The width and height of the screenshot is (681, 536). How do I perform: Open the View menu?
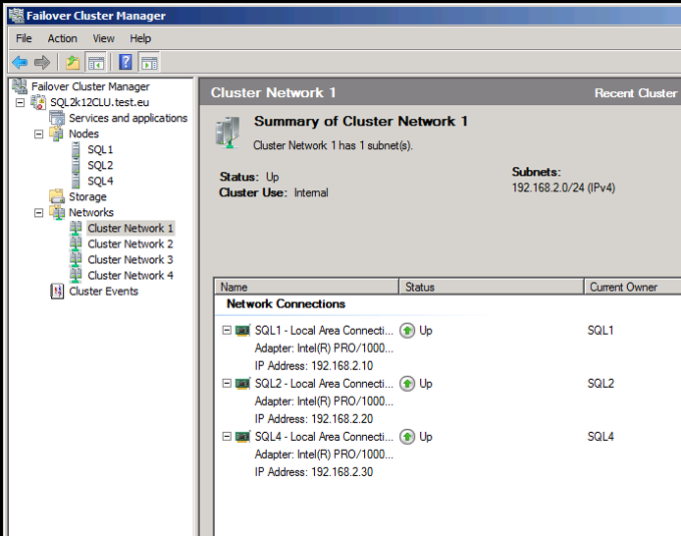point(103,38)
